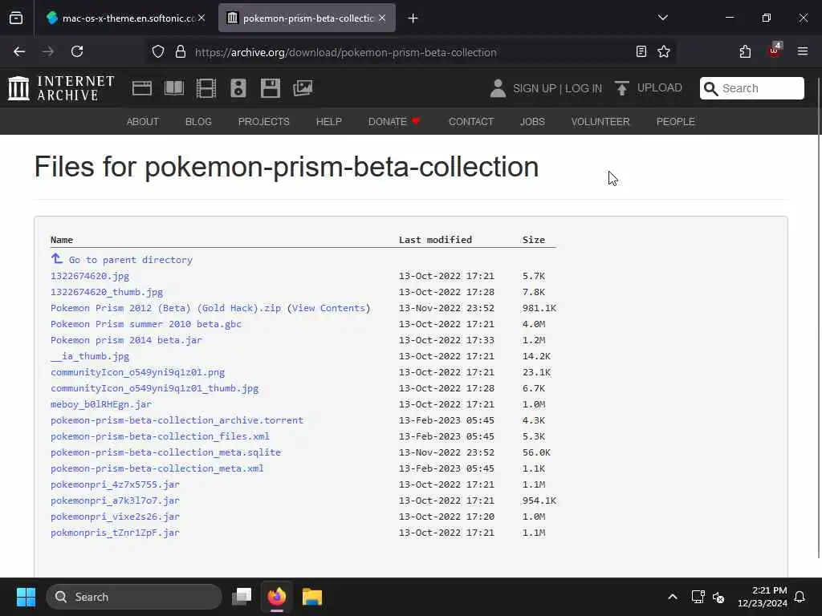Open __ia_thumb.jpg file link
The image size is (822, 616).
pos(90,356)
